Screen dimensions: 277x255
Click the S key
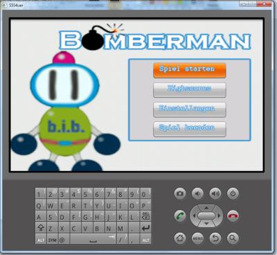[53, 217]
